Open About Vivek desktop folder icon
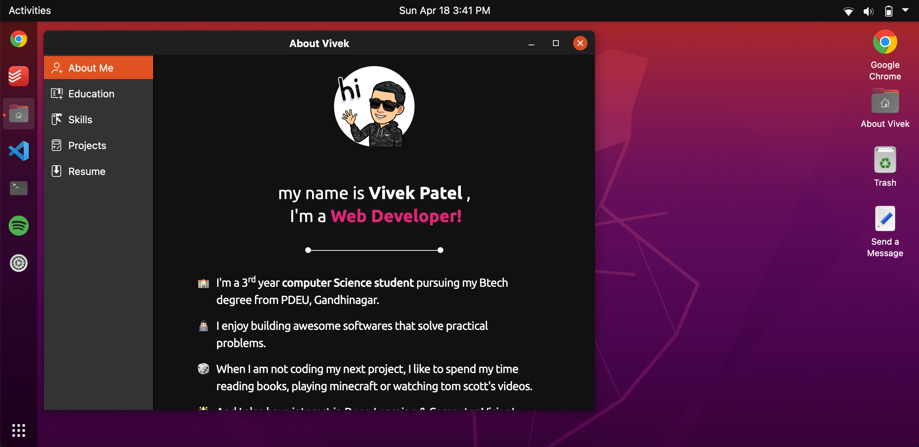 [885, 109]
